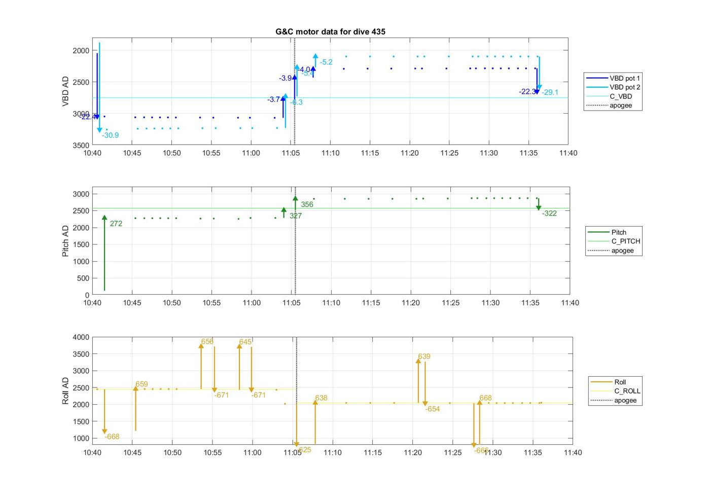This screenshot has width=710, height=500.
Task: Click the "-671" label near 11:00
Action: coord(259,395)
